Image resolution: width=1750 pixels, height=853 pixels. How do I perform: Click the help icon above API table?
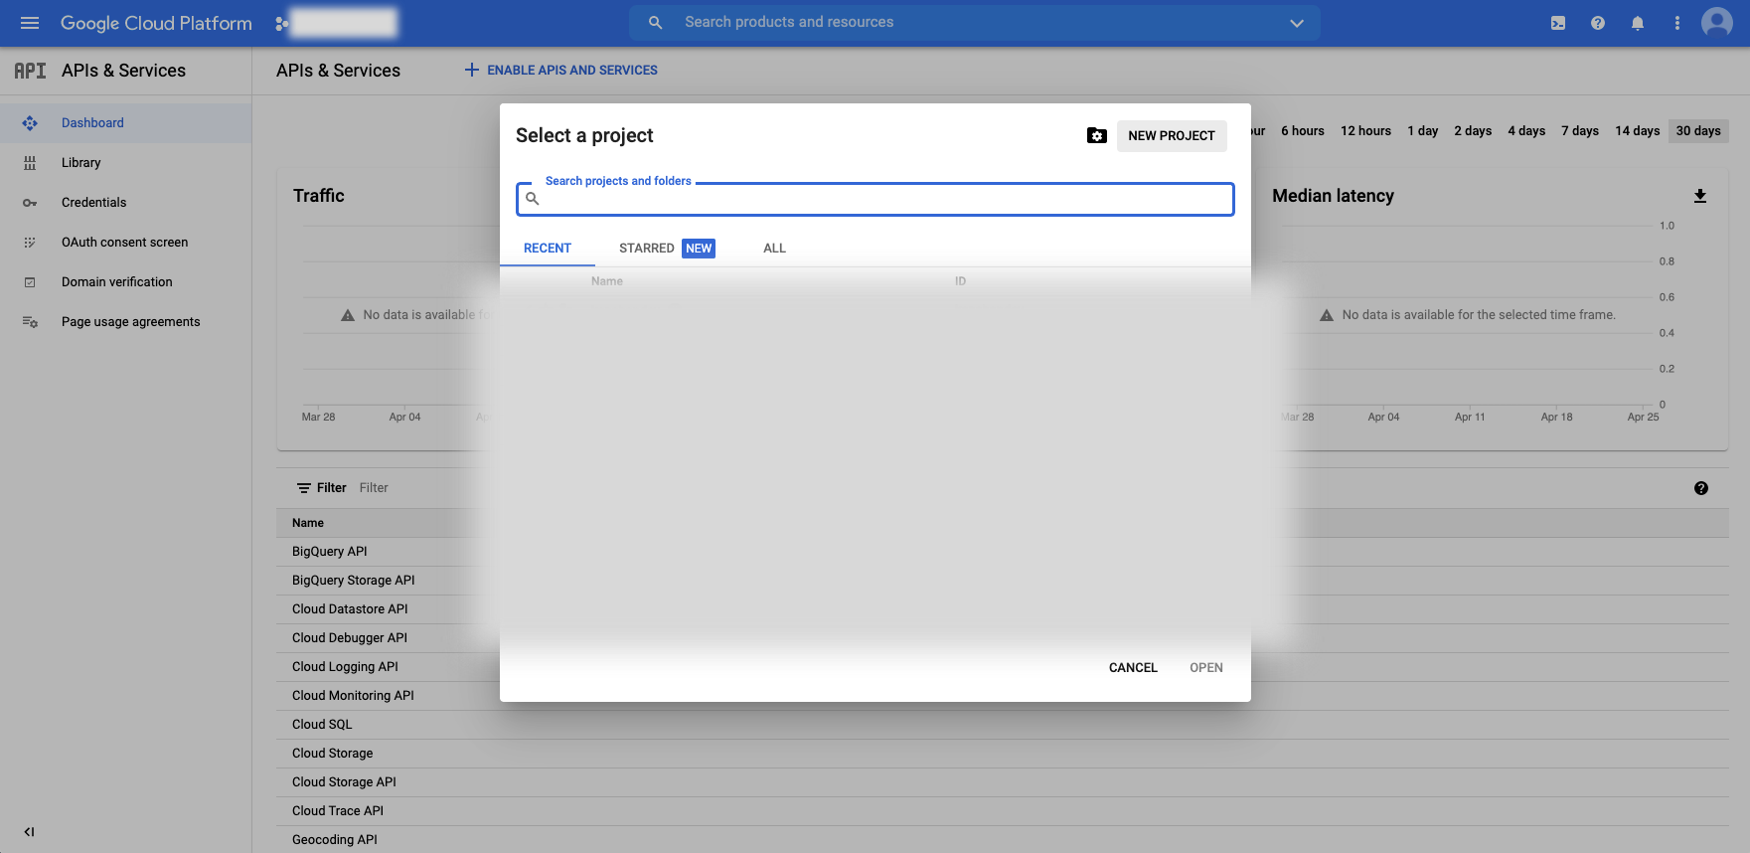1701,488
